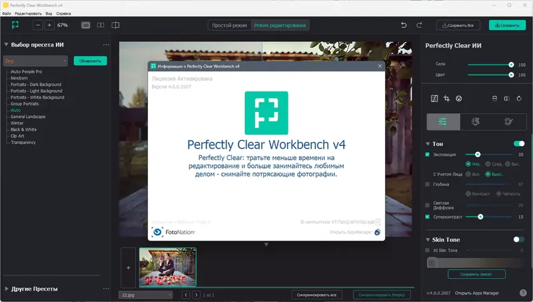Open the face retouch tab icon
The image size is (533, 302).
[476, 122]
